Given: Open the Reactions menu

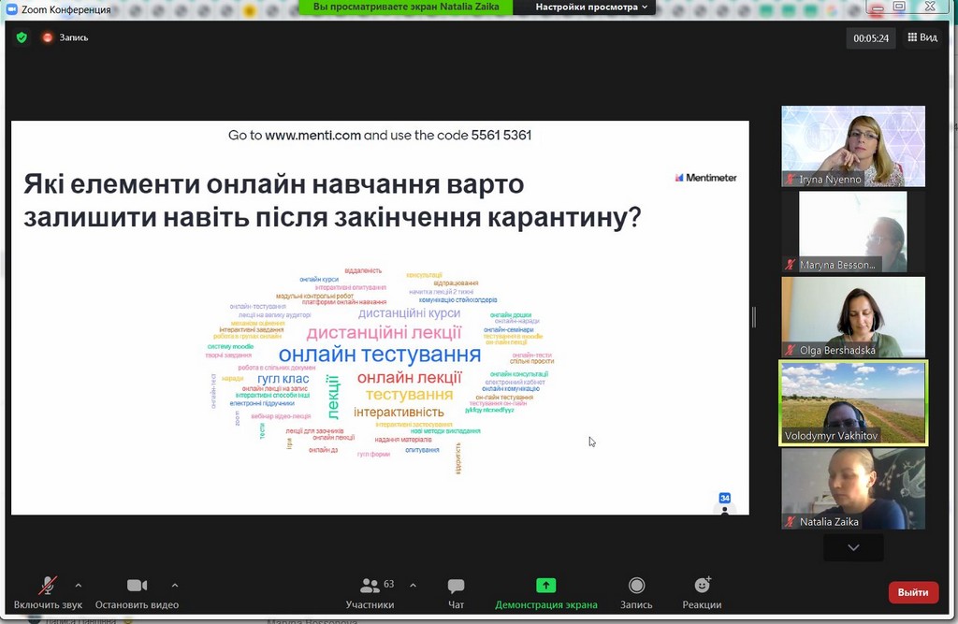Looking at the screenshot, I should click(x=702, y=586).
